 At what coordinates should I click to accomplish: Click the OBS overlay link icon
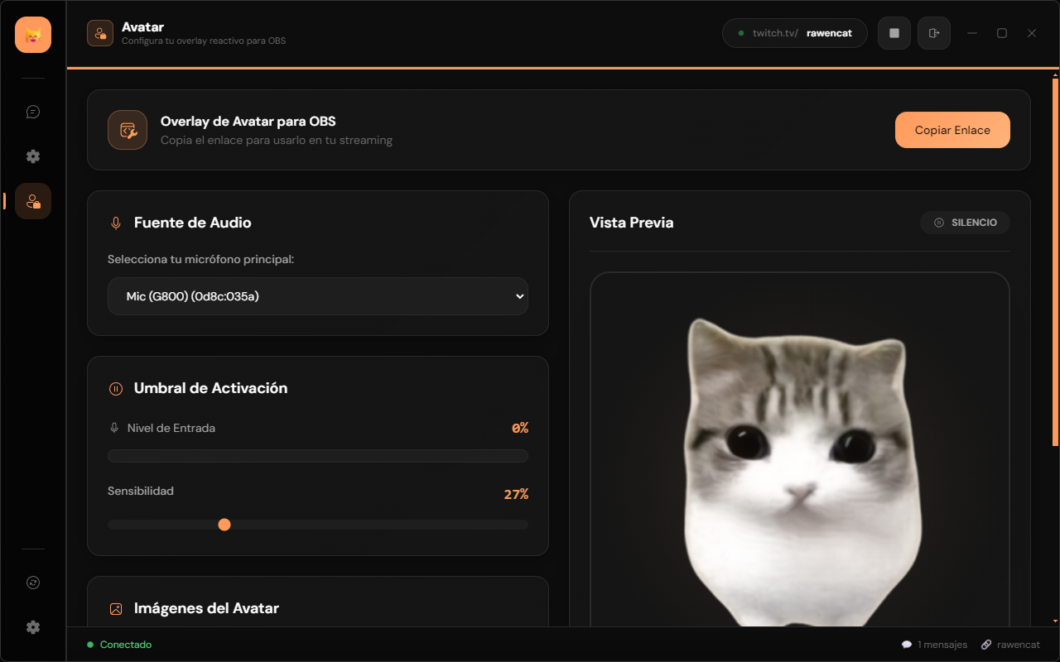click(128, 130)
